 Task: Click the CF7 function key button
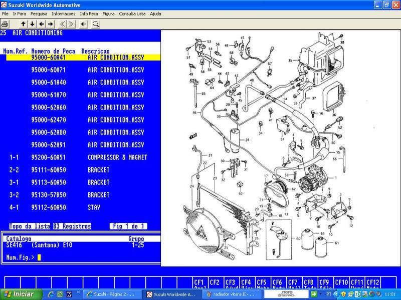click(294, 282)
